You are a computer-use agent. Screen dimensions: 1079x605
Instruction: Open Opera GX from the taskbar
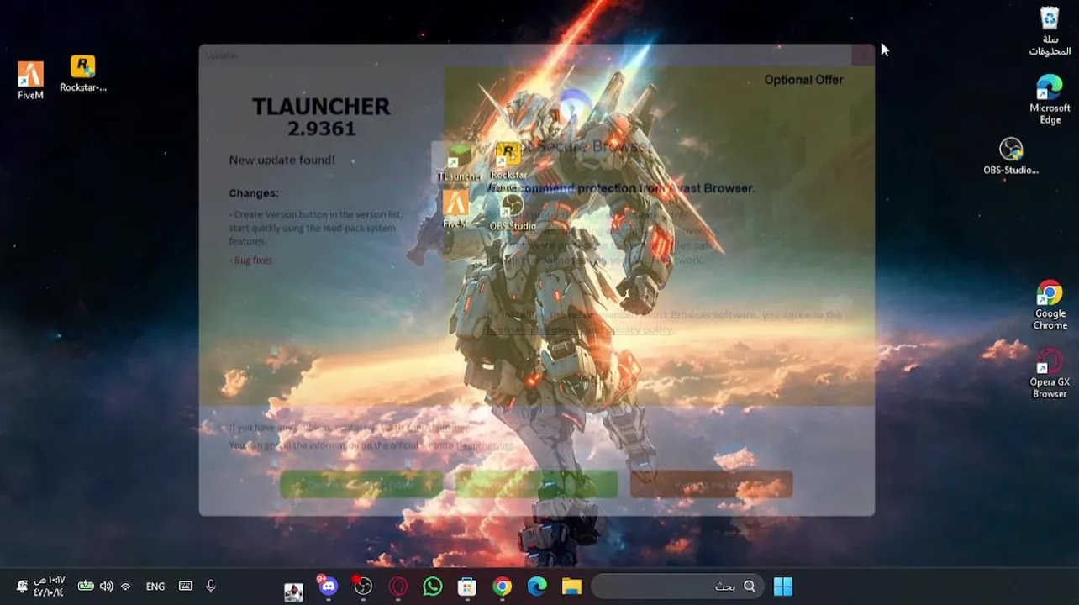click(397, 587)
